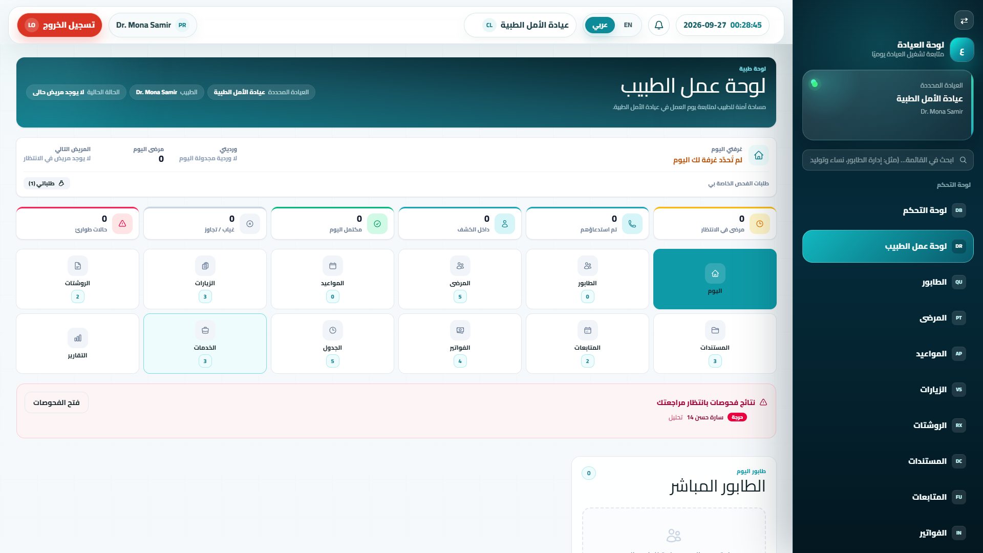Click the مرضى في الانتظار stat card
The height and width of the screenshot is (553, 983).
click(715, 223)
